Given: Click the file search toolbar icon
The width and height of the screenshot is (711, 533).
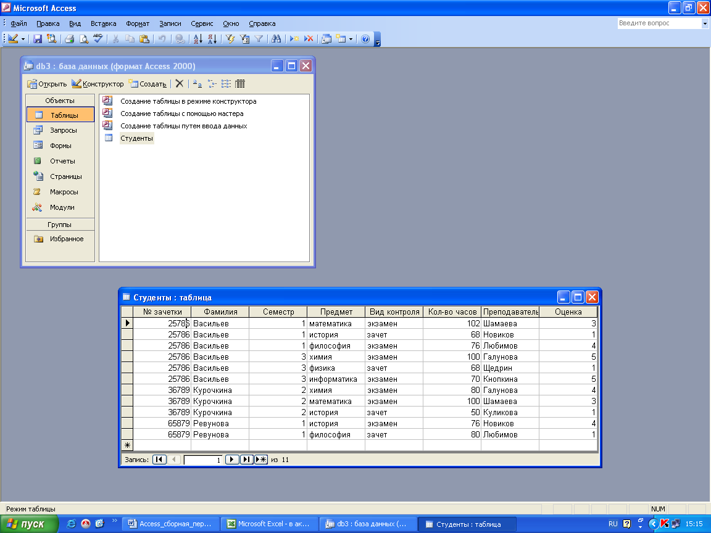Looking at the screenshot, I should point(52,39).
